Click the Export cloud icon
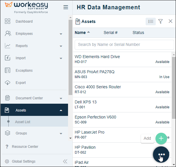Screen dimensions: 176x167 coord(8,83)
